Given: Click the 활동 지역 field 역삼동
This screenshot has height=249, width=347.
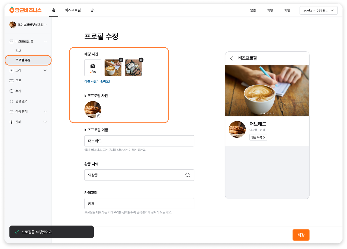Looking at the screenshot, I should pyautogui.click(x=139, y=175).
